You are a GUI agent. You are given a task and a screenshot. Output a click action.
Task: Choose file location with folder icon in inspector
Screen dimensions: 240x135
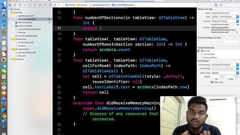point(238,24)
